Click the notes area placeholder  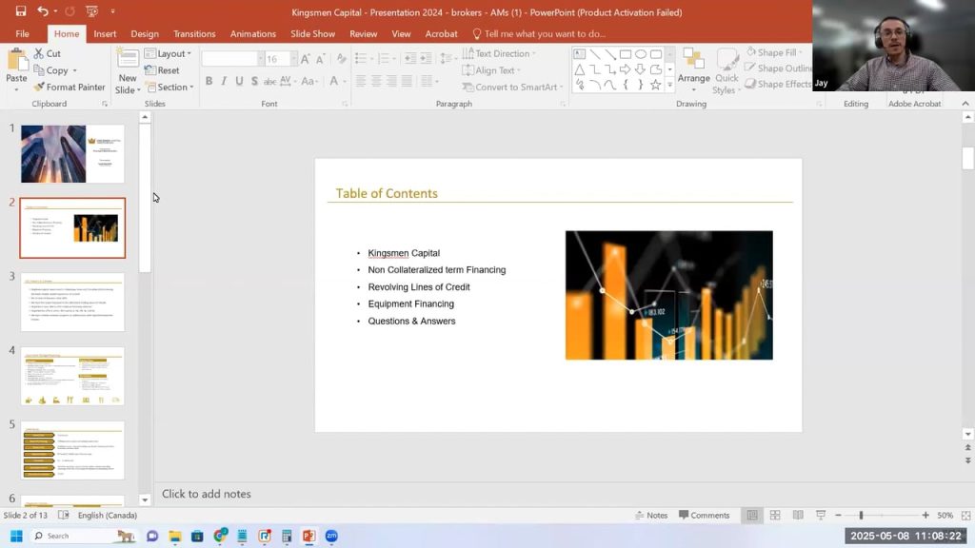pyautogui.click(x=207, y=494)
